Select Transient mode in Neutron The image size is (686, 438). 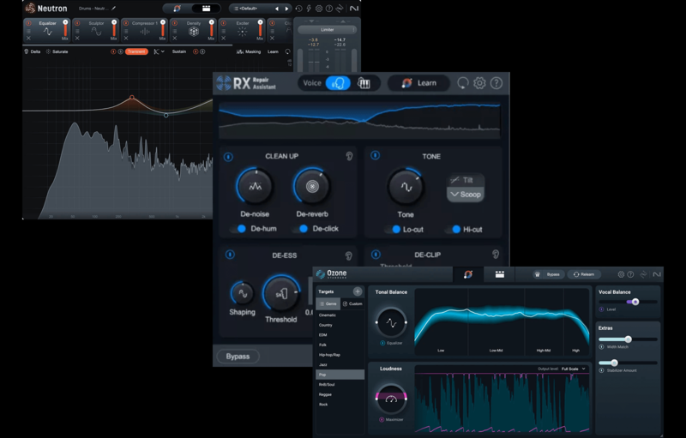[x=136, y=51]
